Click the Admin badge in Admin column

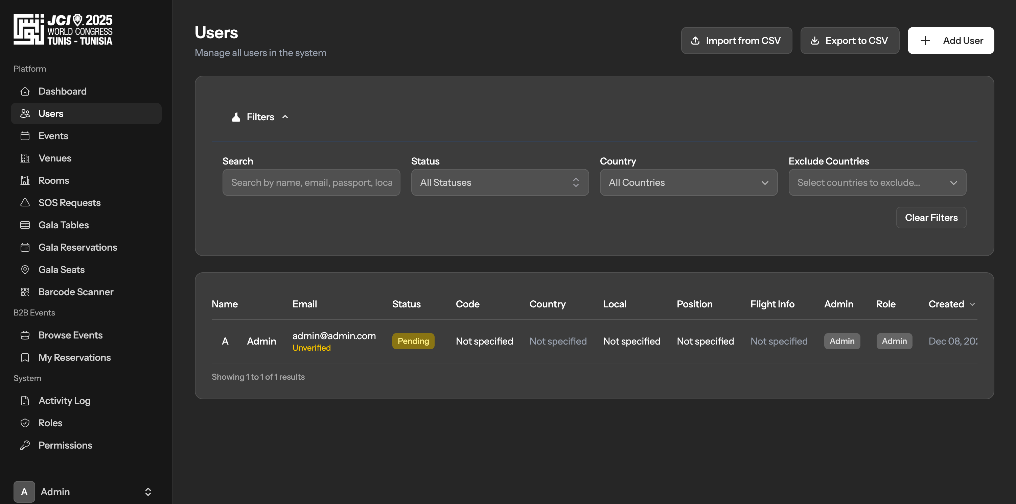click(x=842, y=341)
